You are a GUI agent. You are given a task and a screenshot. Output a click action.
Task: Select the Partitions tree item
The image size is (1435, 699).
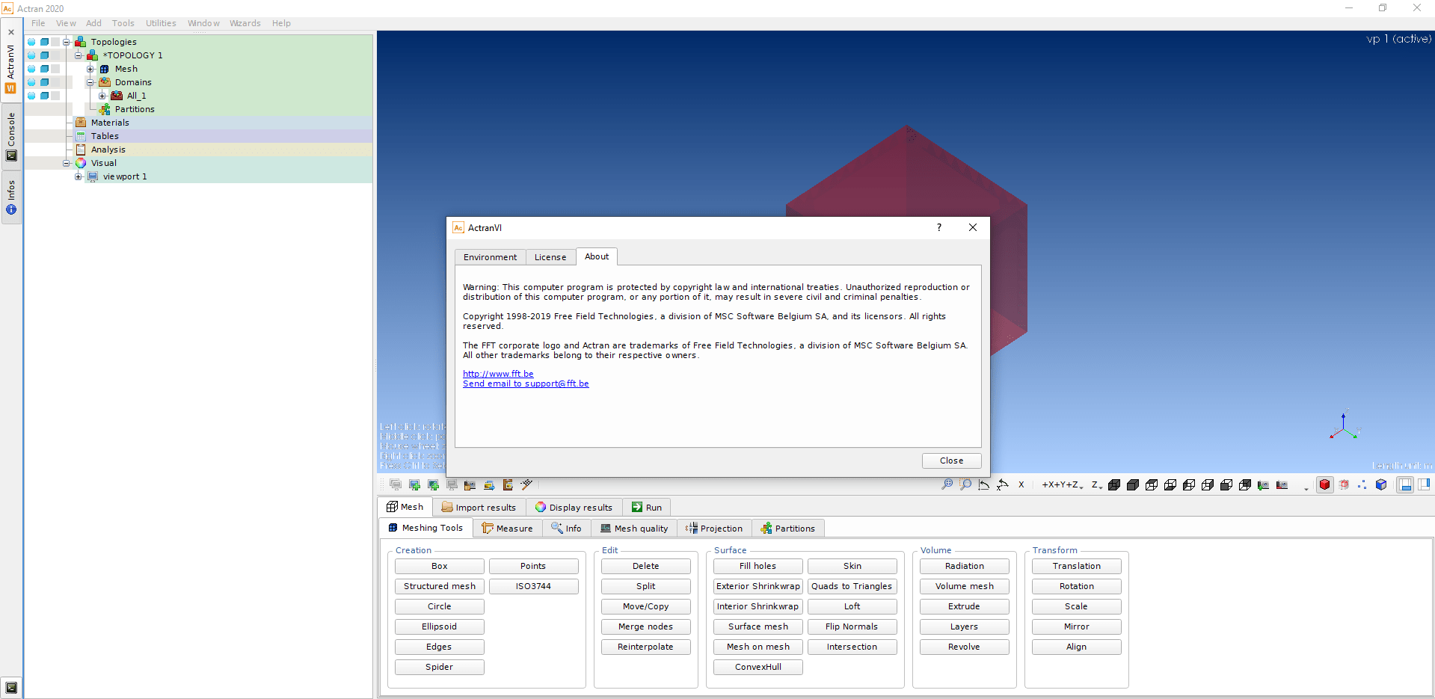pyautogui.click(x=135, y=109)
